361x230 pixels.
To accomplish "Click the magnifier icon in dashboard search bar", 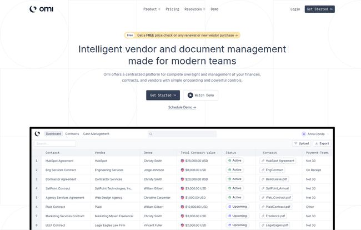I will pos(151,134).
